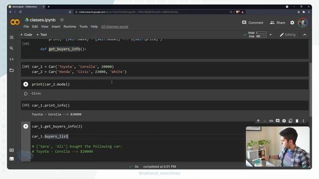The width and height of the screenshot is (319, 179).
Task: Bookmark this page icon in address bar
Action: tap(70, 12)
